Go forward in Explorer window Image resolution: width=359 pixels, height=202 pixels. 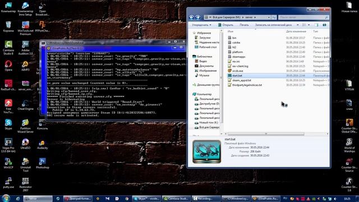click(197, 17)
